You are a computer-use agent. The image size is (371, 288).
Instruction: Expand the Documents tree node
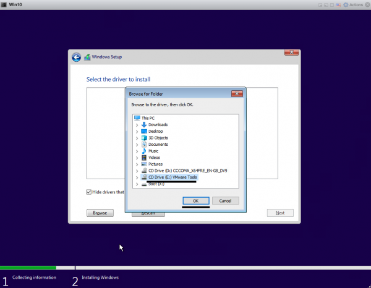tap(137, 145)
